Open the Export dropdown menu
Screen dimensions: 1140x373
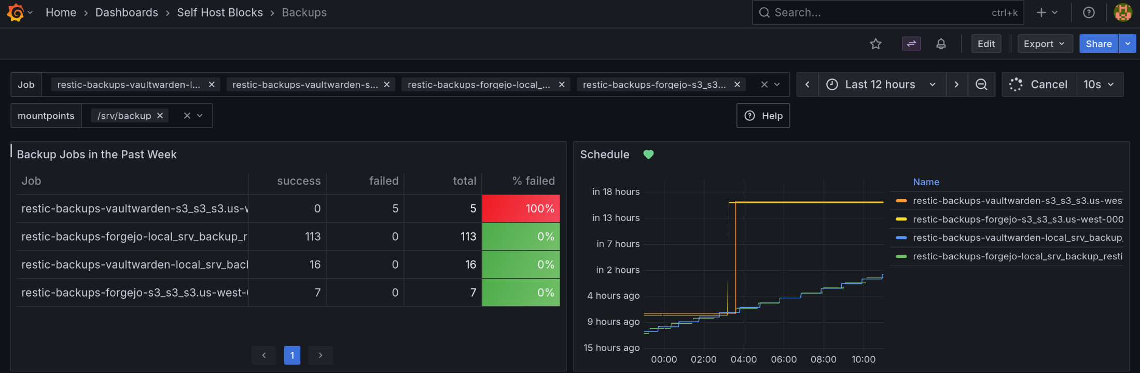tap(1044, 44)
